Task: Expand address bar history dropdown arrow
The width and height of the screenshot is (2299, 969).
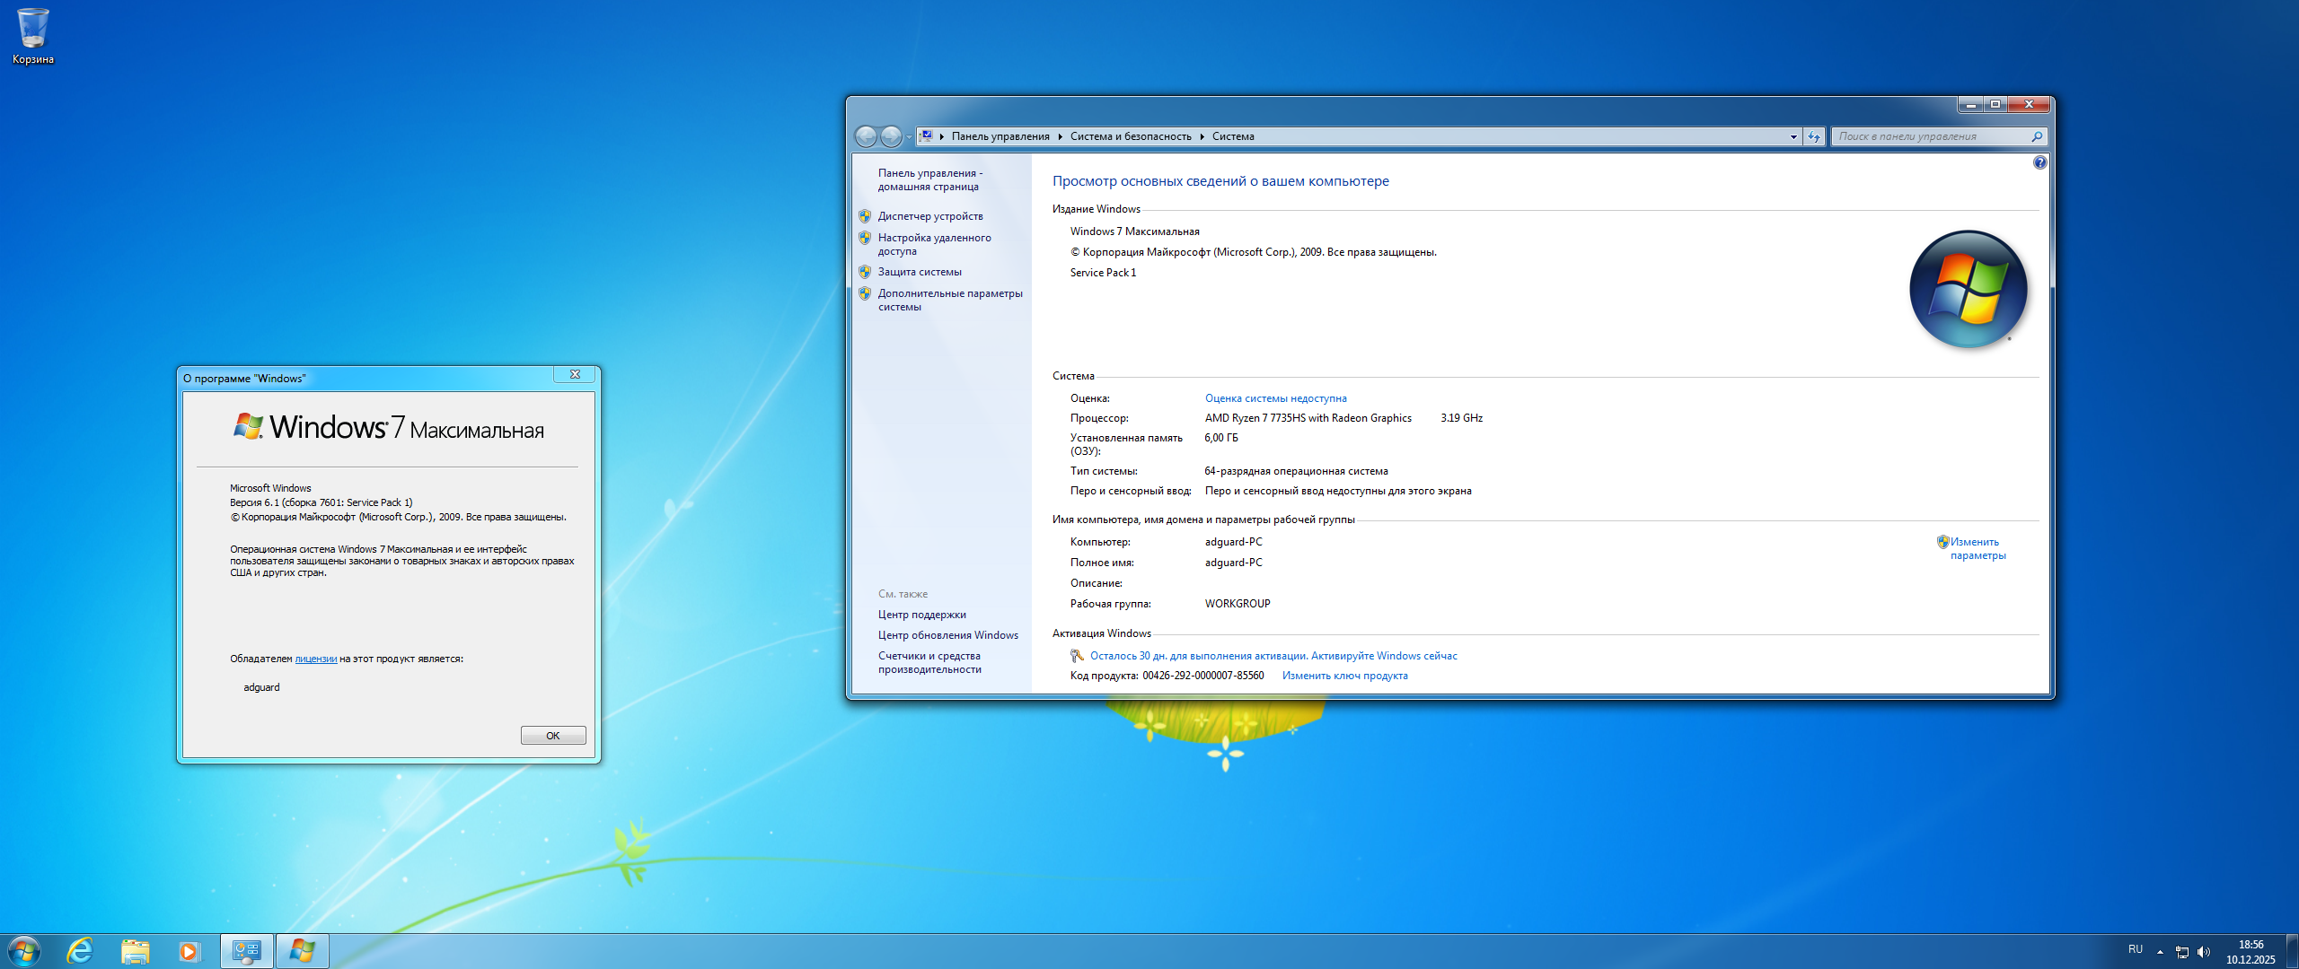Action: point(1793,136)
